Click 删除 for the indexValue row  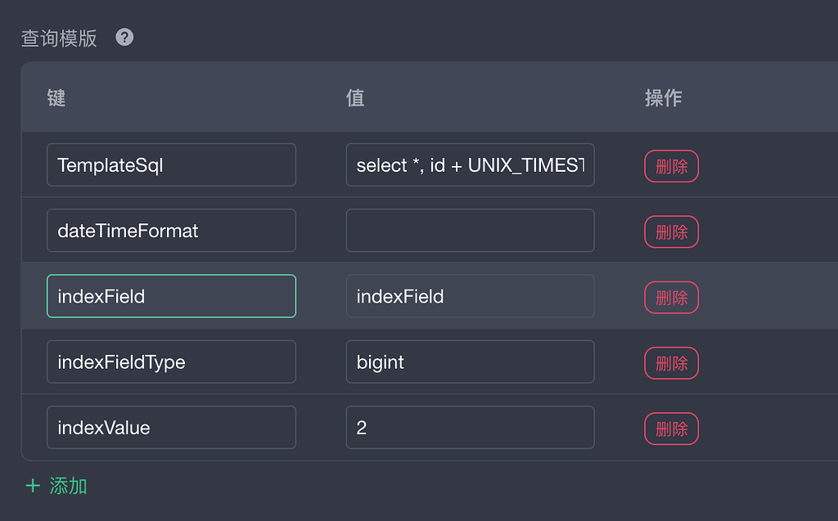coord(671,428)
